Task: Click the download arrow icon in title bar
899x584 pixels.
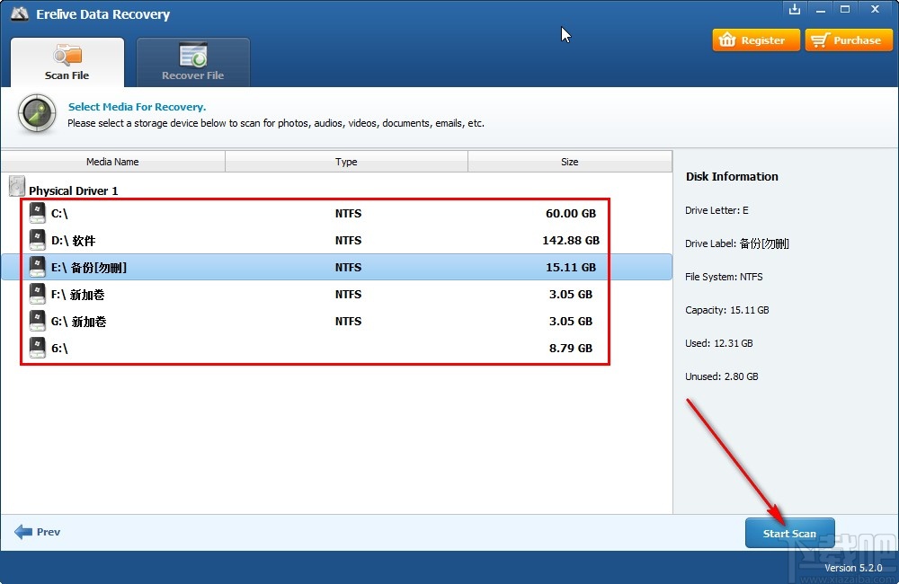Action: pos(795,10)
